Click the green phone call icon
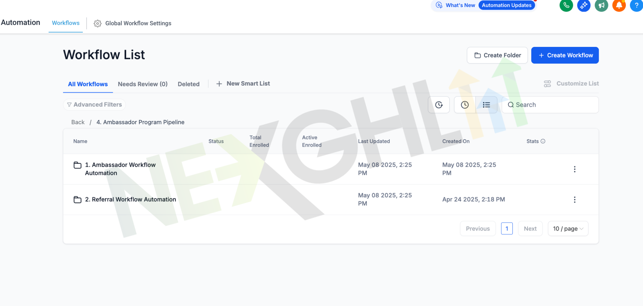 (x=566, y=5)
